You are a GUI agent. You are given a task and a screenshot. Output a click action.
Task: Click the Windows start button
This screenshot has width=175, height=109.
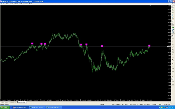coord(5,107)
